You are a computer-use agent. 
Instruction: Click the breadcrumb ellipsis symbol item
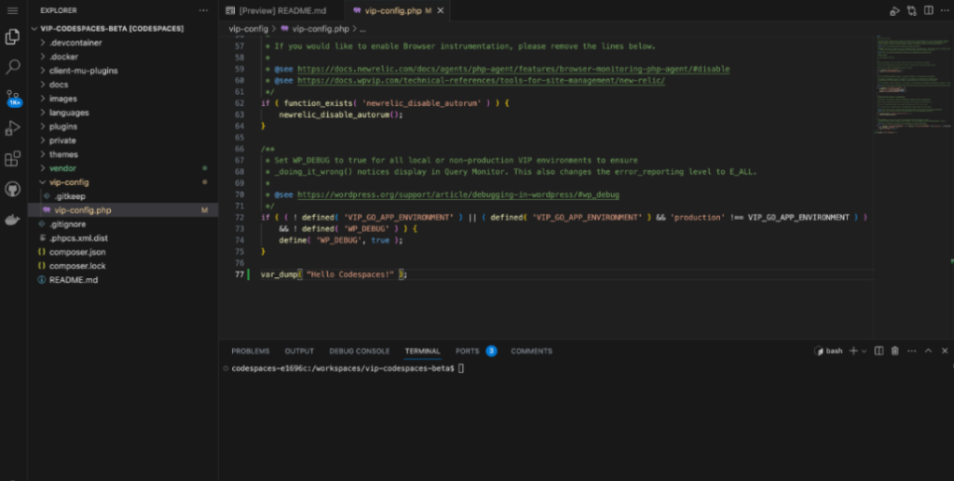click(x=362, y=29)
